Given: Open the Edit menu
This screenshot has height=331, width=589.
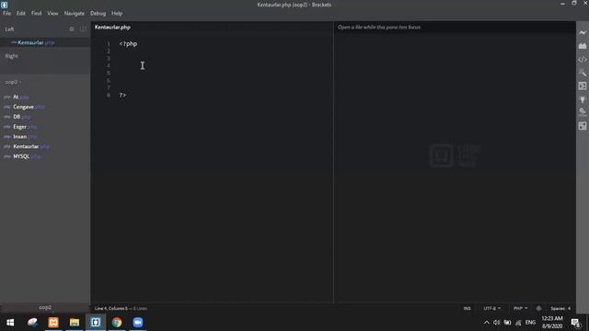Looking at the screenshot, I should coord(20,13).
